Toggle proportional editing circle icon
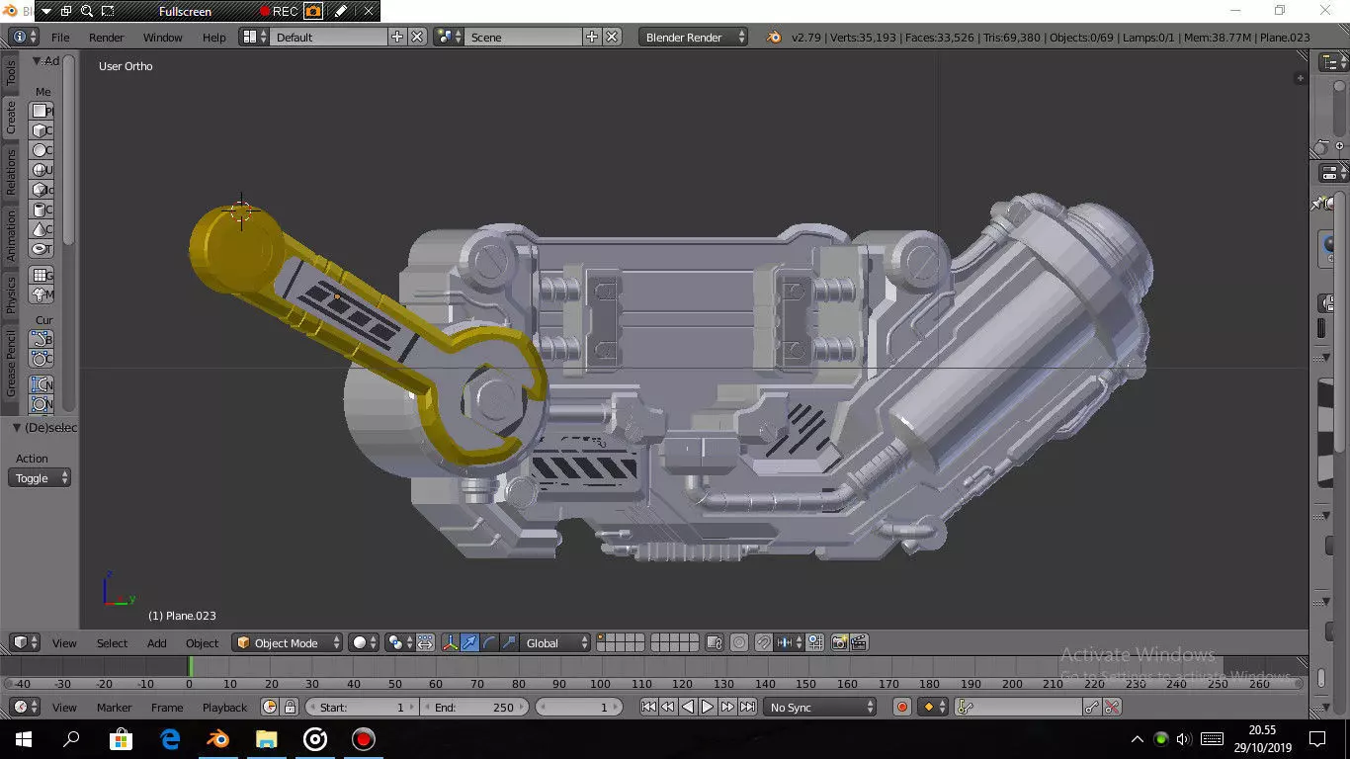Image resolution: width=1350 pixels, height=759 pixels. point(739,642)
